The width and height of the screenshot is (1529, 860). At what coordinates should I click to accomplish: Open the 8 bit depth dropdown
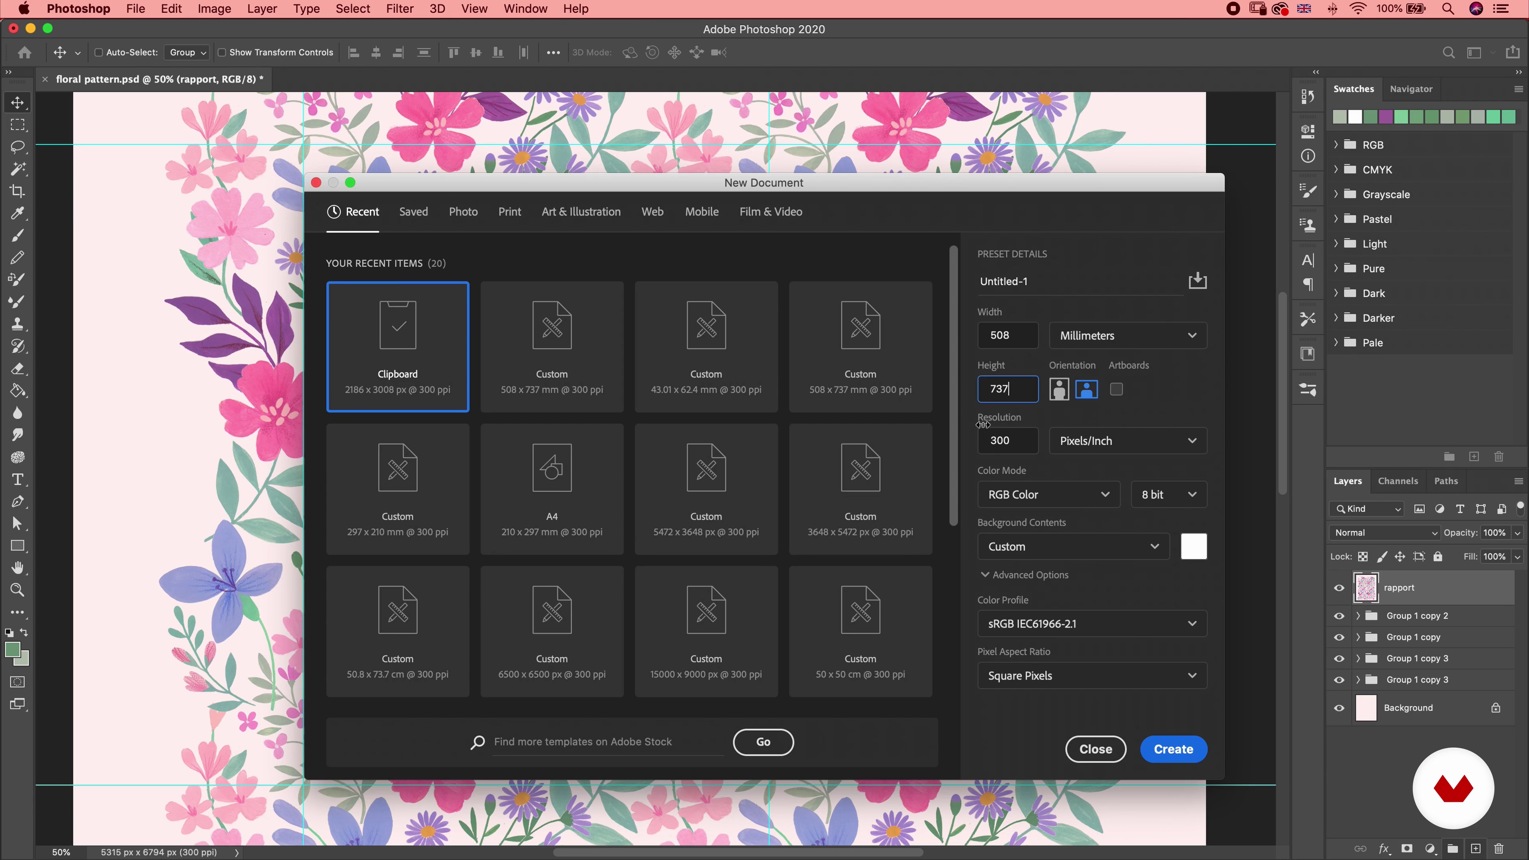pyautogui.click(x=1169, y=494)
